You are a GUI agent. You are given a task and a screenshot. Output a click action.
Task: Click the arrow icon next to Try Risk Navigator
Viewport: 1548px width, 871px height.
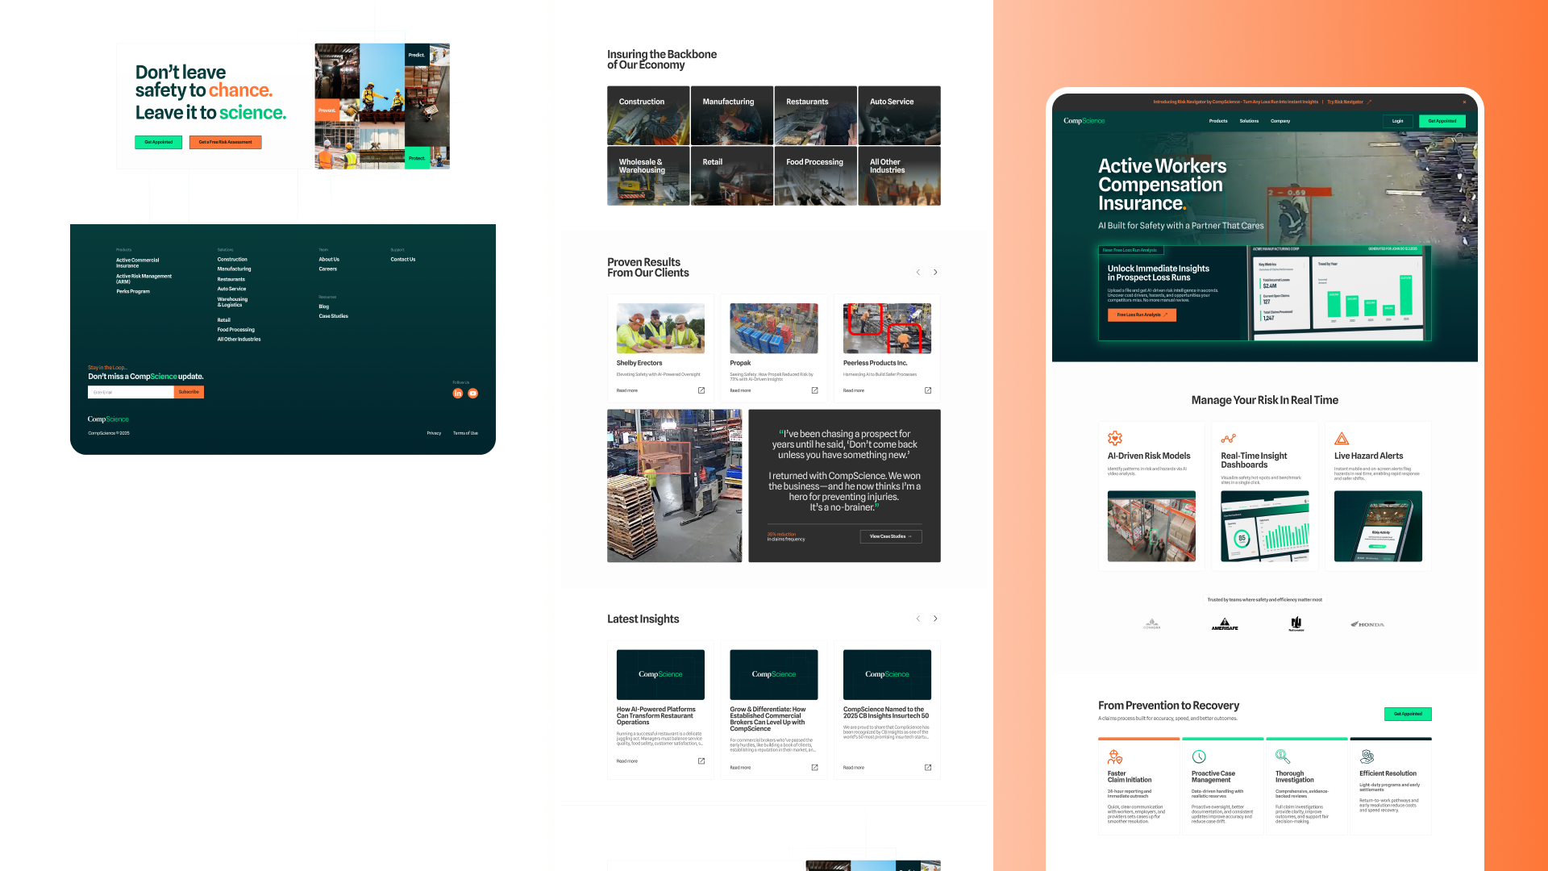pyautogui.click(x=1370, y=102)
